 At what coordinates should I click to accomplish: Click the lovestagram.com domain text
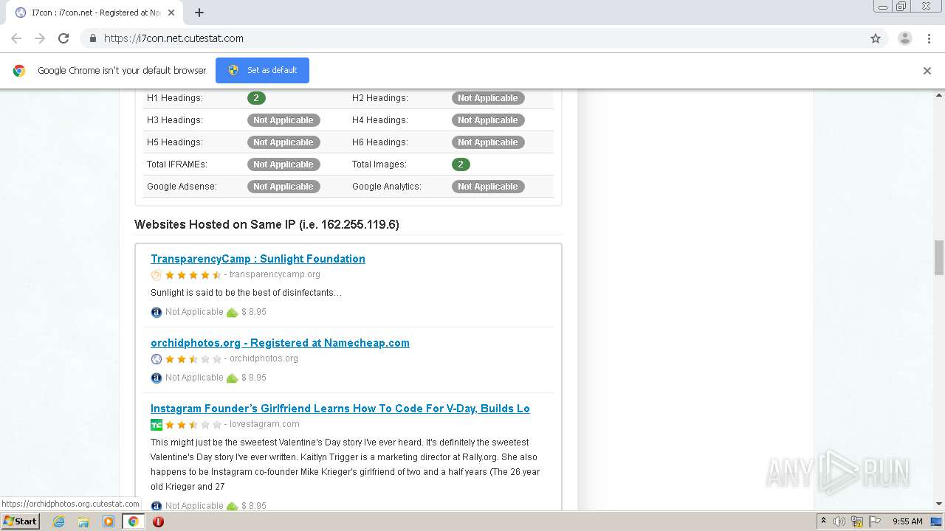pos(264,424)
